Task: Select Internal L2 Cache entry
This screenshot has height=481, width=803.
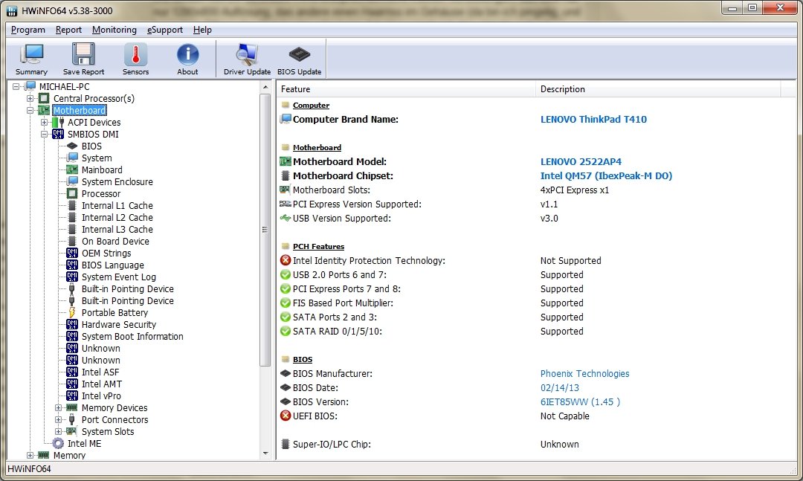Action: (117, 217)
